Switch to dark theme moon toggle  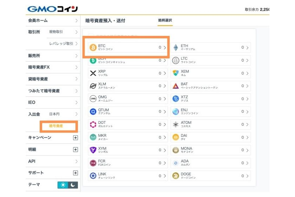pos(73,185)
